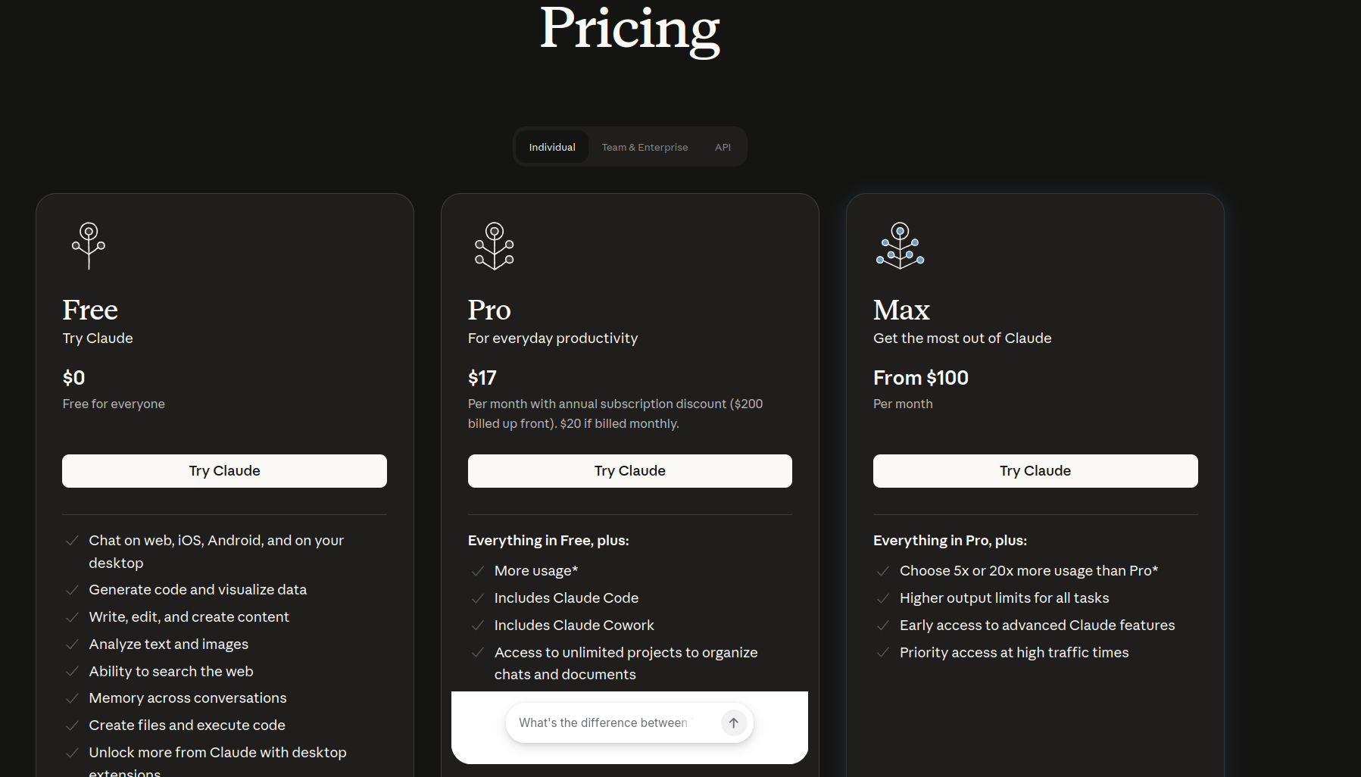Click checkmark next to Higher output limits
The image size is (1361, 777).
coord(882,598)
